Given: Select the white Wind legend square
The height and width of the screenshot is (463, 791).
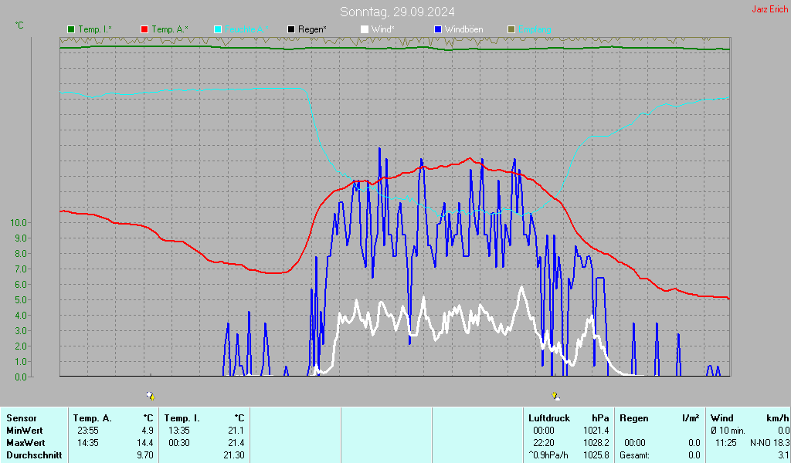Looking at the screenshot, I should (365, 29).
